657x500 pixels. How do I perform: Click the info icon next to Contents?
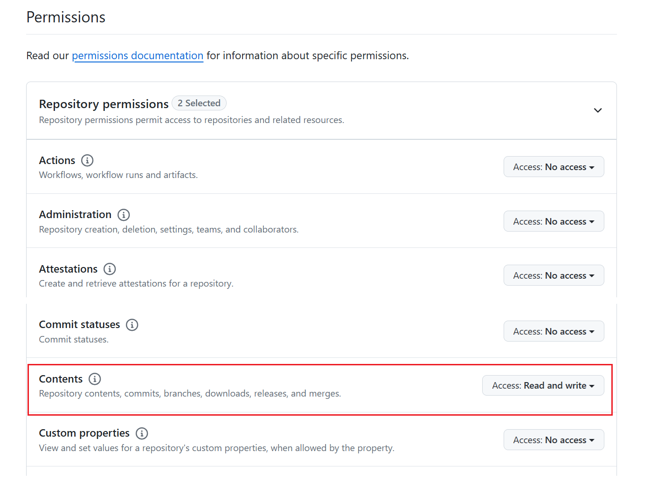pos(95,379)
